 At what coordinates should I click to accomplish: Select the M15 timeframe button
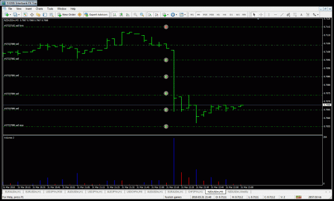205,14
